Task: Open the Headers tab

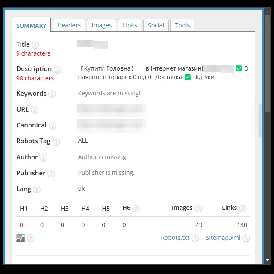Action: 69,25
